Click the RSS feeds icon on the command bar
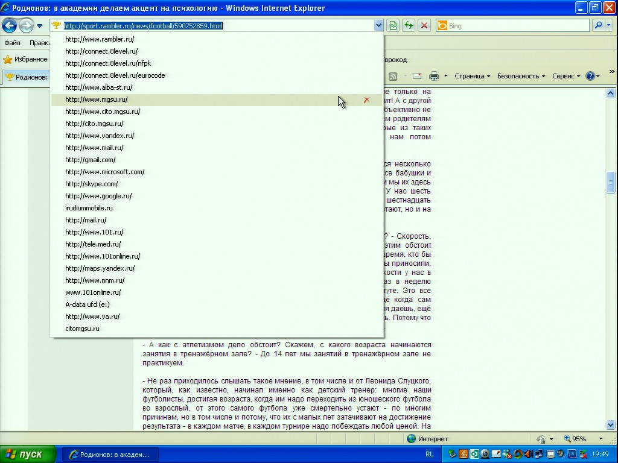This screenshot has width=618, height=463. tap(393, 77)
